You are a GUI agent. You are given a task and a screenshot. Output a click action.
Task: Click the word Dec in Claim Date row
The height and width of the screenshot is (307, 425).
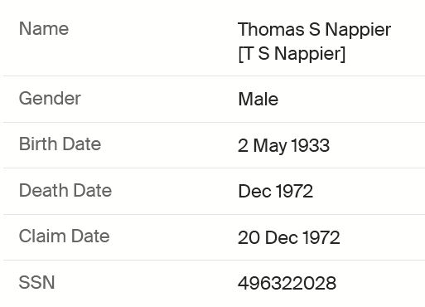pos(282,237)
